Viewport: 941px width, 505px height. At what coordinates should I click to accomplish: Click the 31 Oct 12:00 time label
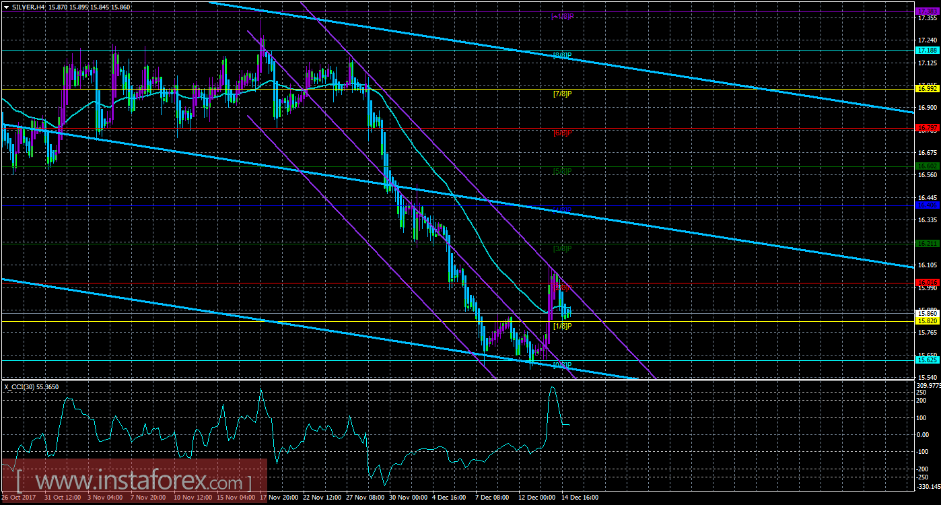click(63, 498)
